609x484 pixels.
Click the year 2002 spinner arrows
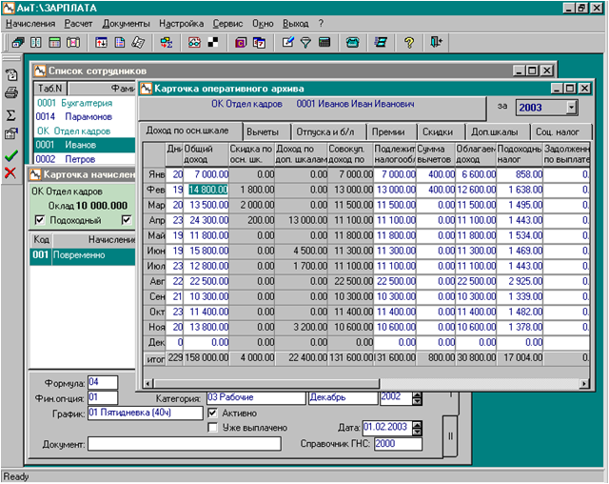pos(418,398)
